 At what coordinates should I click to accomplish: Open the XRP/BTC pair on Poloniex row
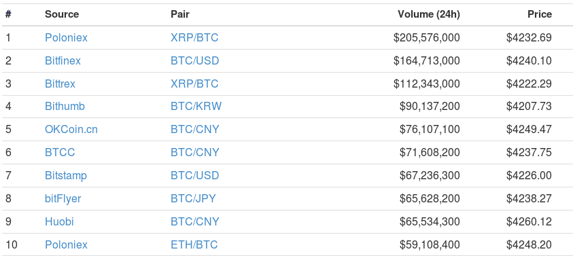[194, 37]
